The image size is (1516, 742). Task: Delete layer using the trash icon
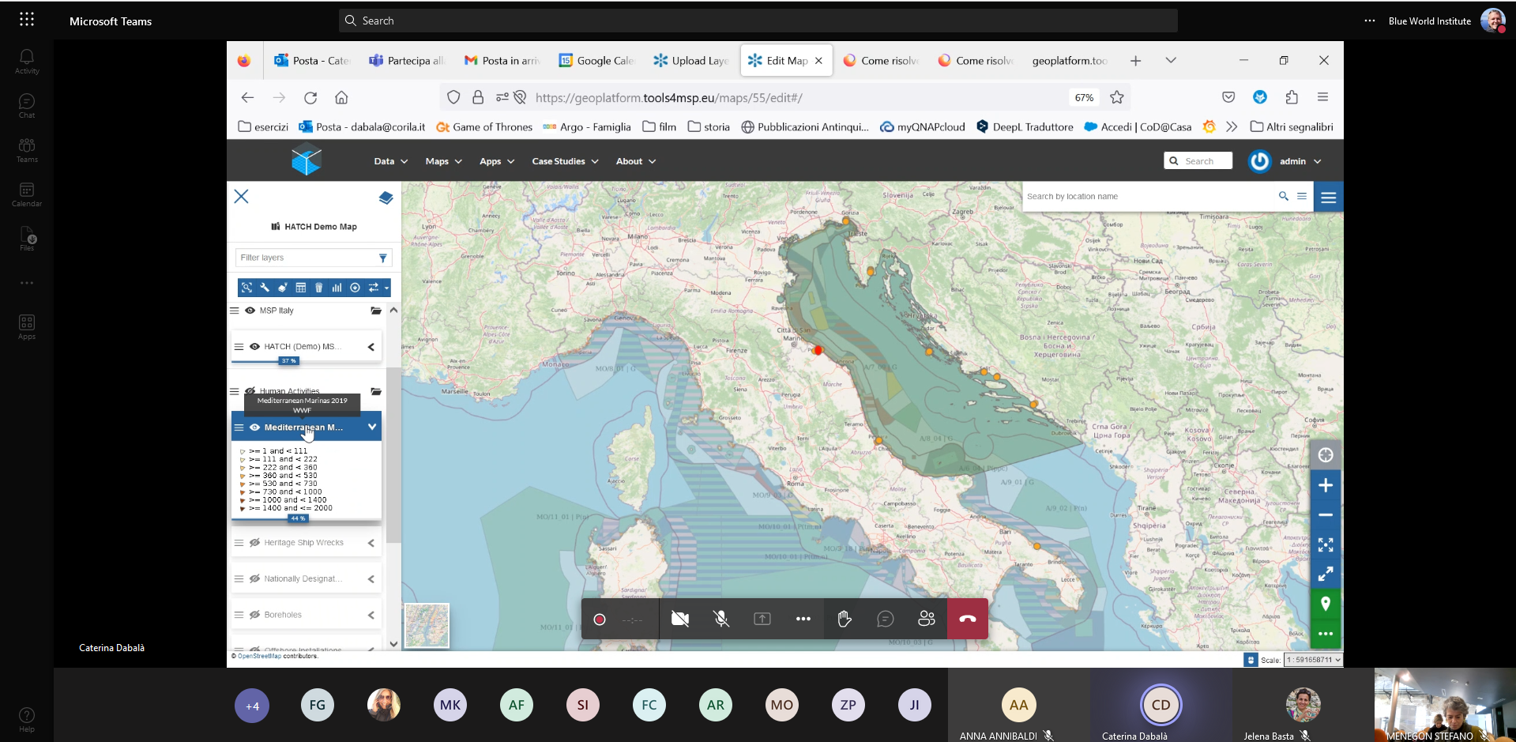click(x=319, y=288)
